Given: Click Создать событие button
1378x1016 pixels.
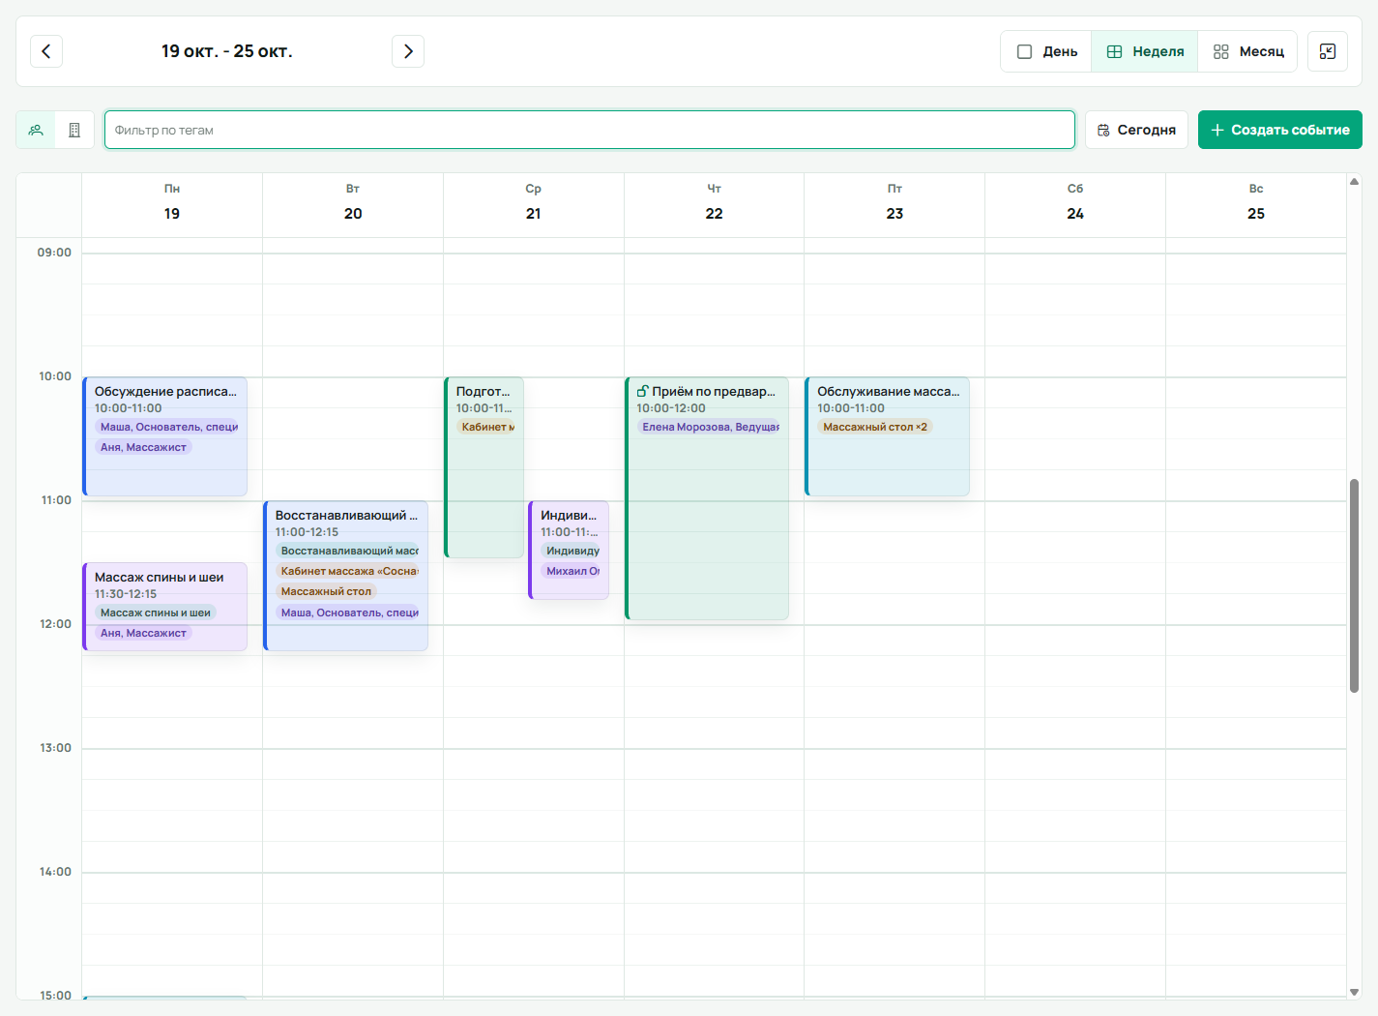Looking at the screenshot, I should click(x=1280, y=130).
